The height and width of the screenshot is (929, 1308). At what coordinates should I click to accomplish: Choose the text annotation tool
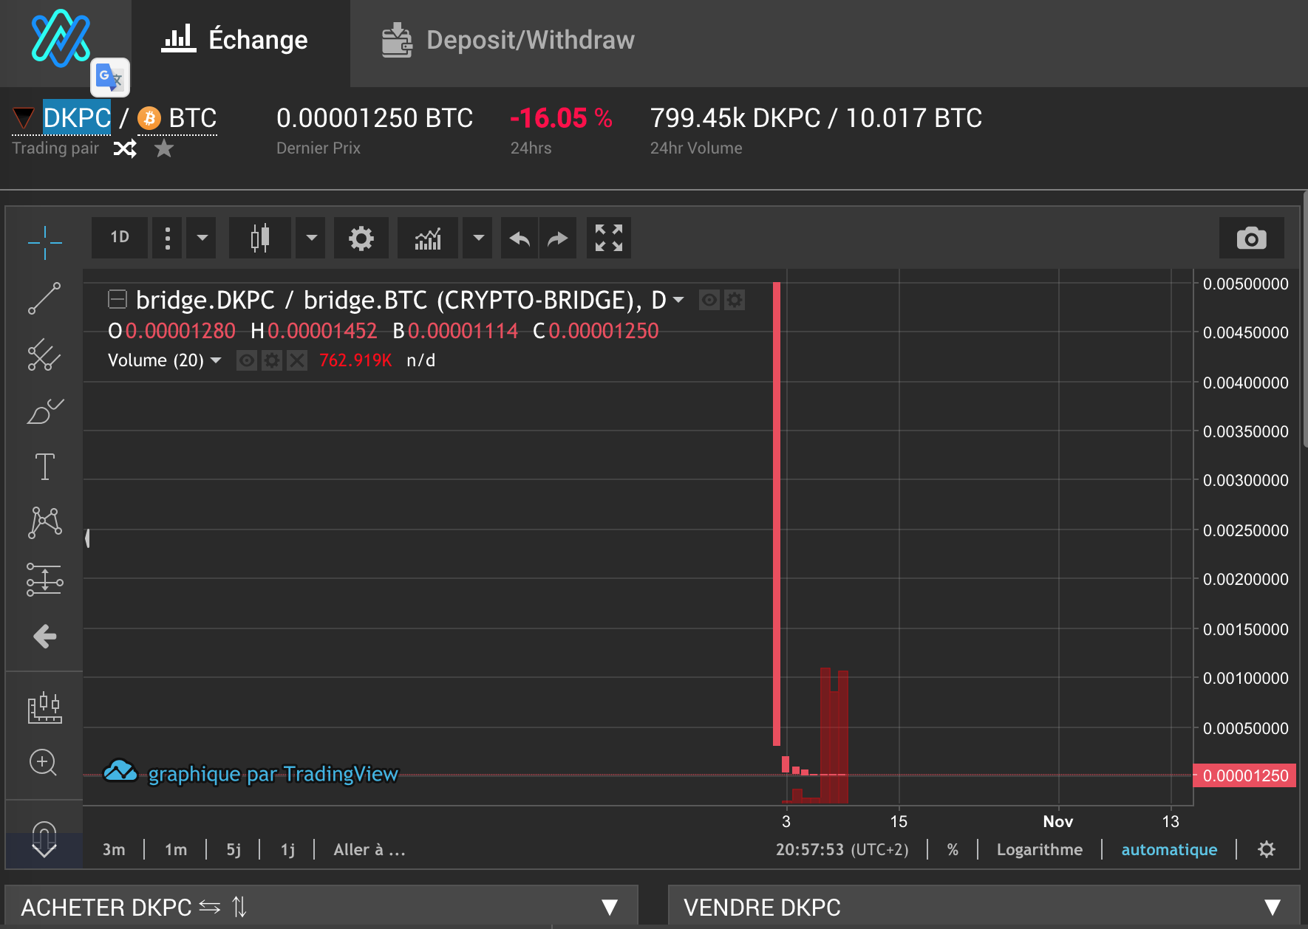pos(44,467)
